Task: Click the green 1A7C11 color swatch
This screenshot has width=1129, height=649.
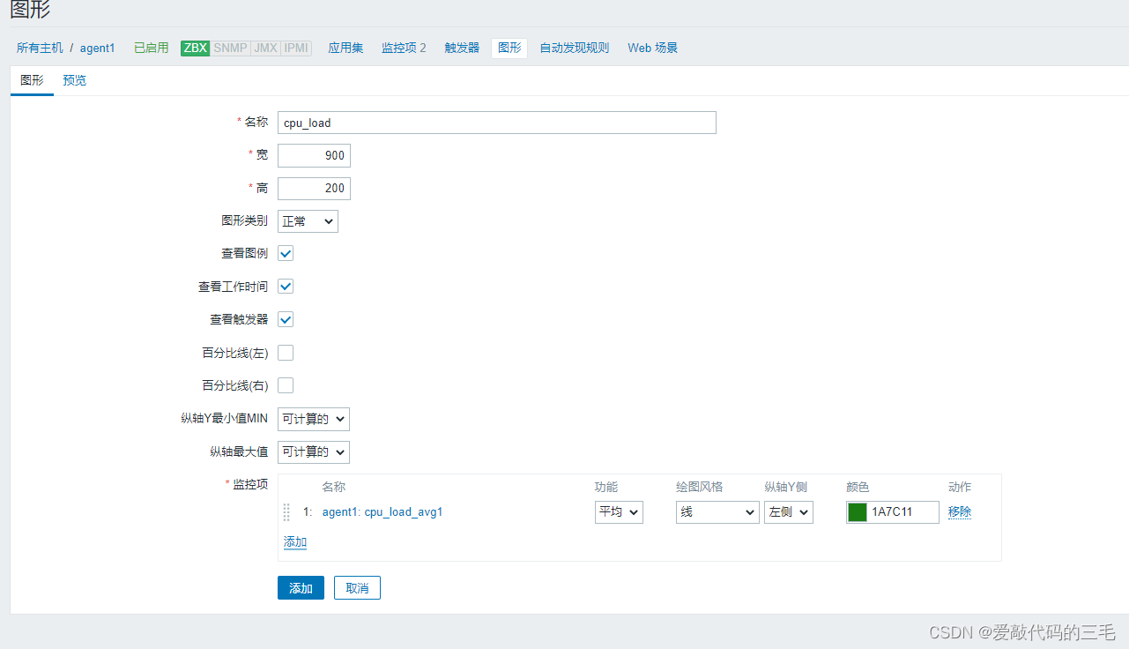Action: click(858, 512)
